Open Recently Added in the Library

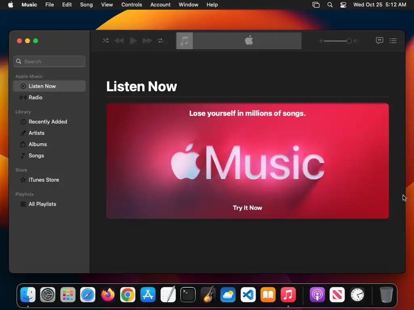(49, 122)
